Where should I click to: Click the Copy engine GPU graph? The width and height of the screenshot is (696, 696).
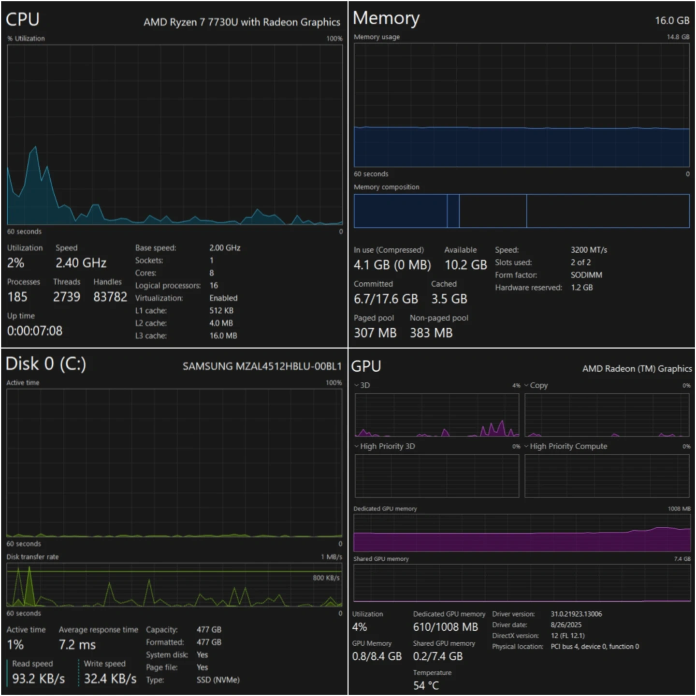click(607, 415)
